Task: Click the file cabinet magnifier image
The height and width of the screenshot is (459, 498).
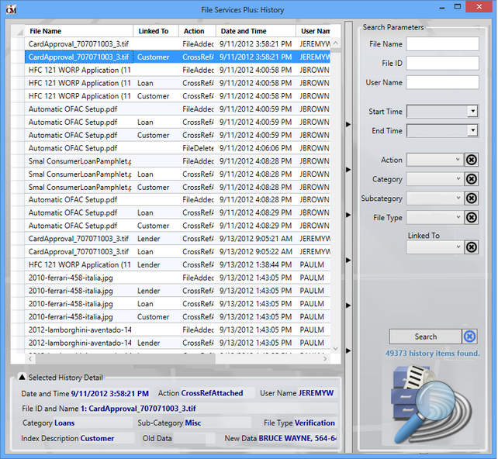Action: tap(431, 402)
